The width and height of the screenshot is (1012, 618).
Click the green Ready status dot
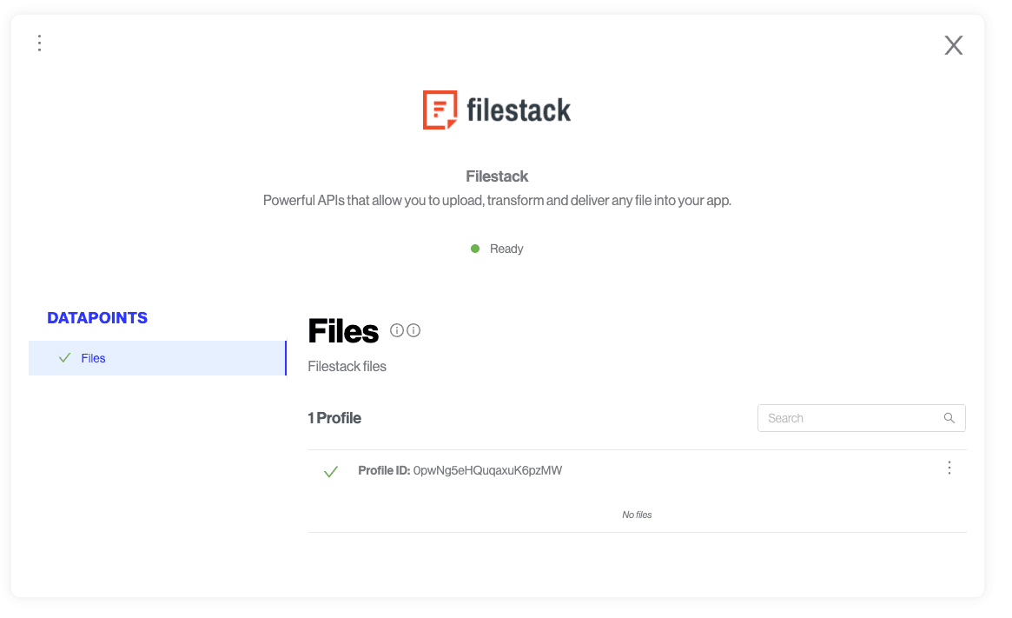475,249
